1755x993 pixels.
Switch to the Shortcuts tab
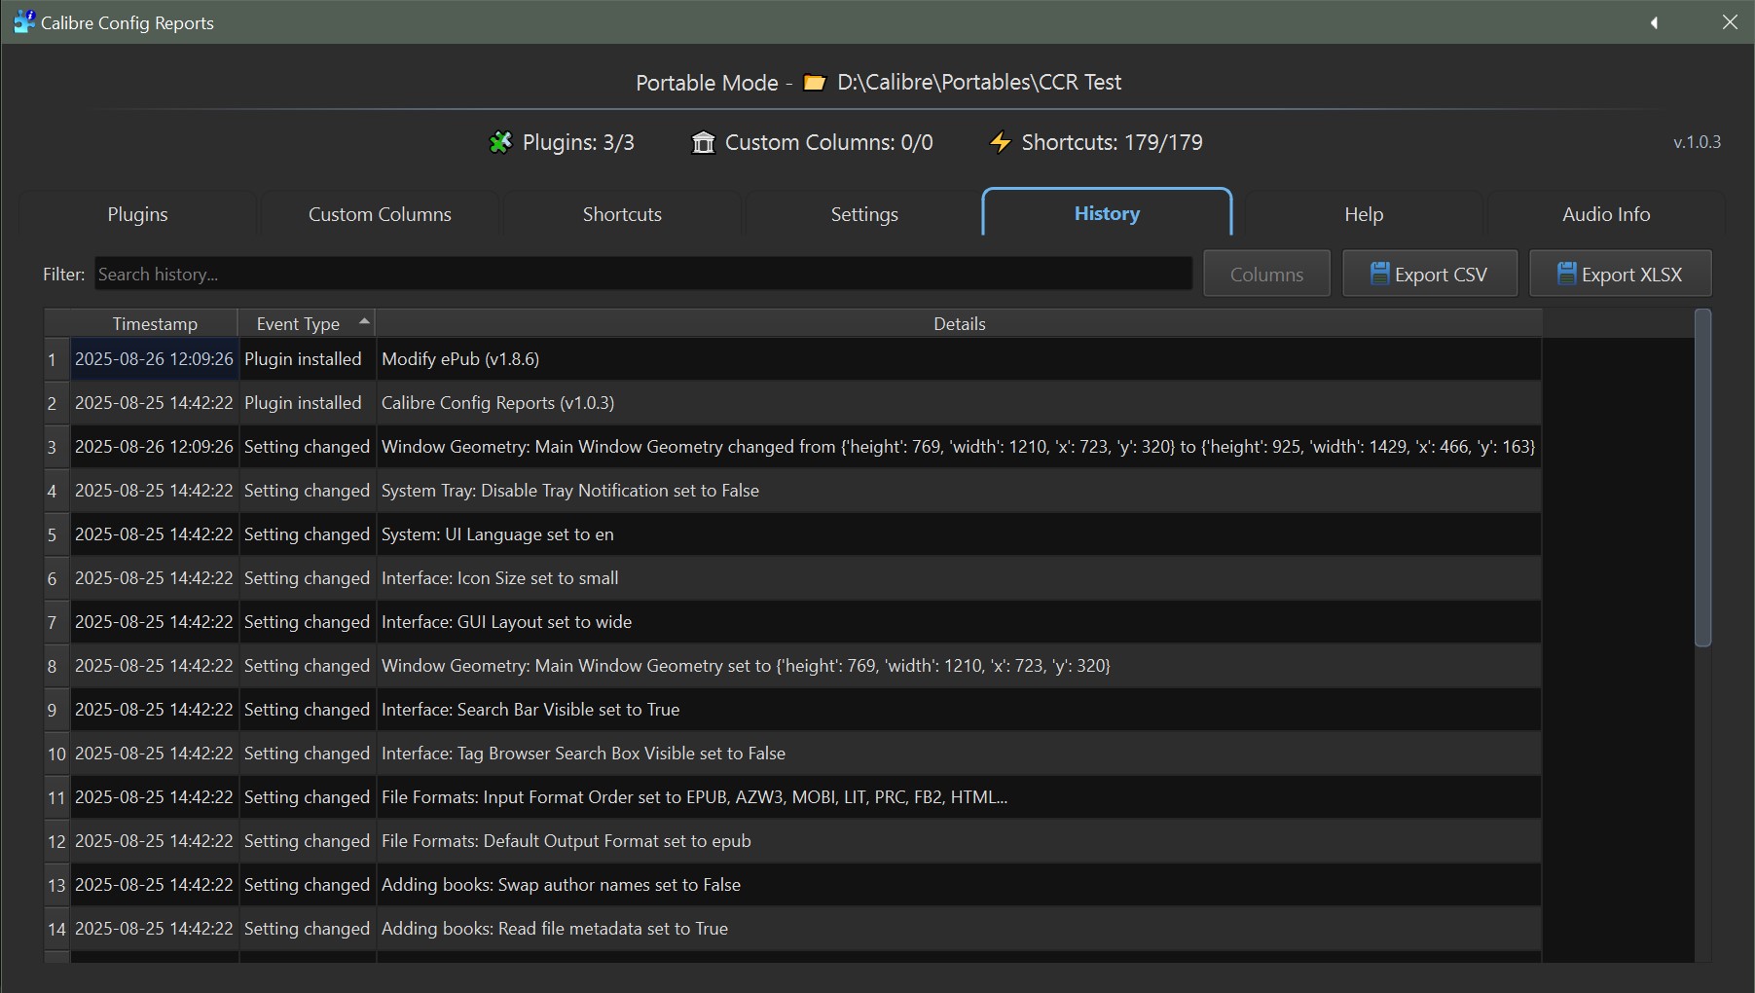622,214
